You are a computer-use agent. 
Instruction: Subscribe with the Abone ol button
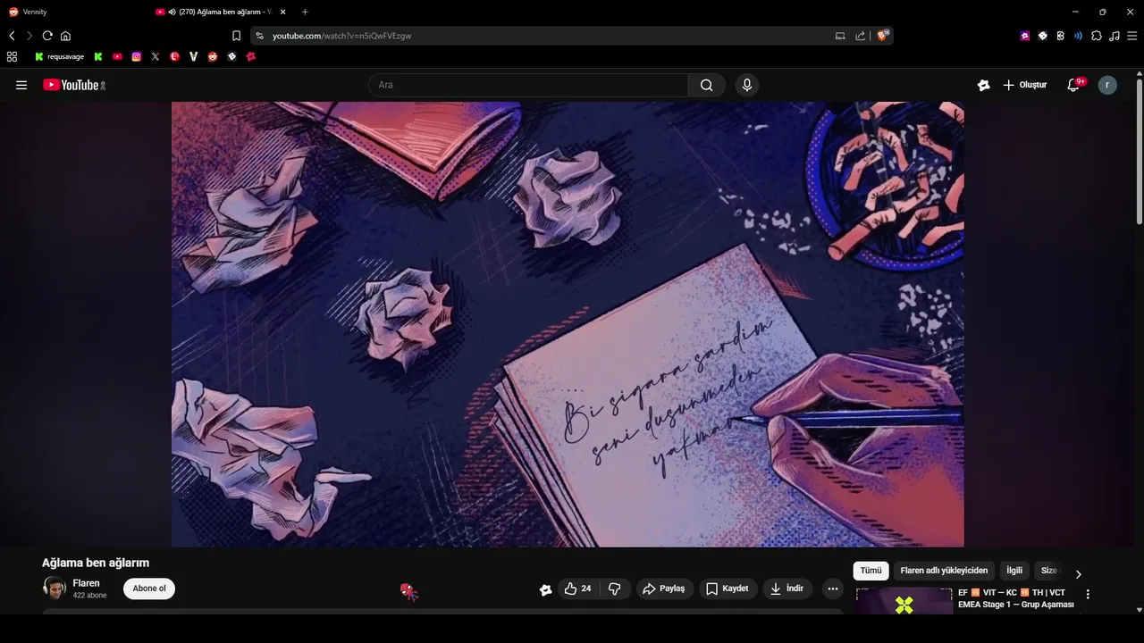click(x=149, y=589)
